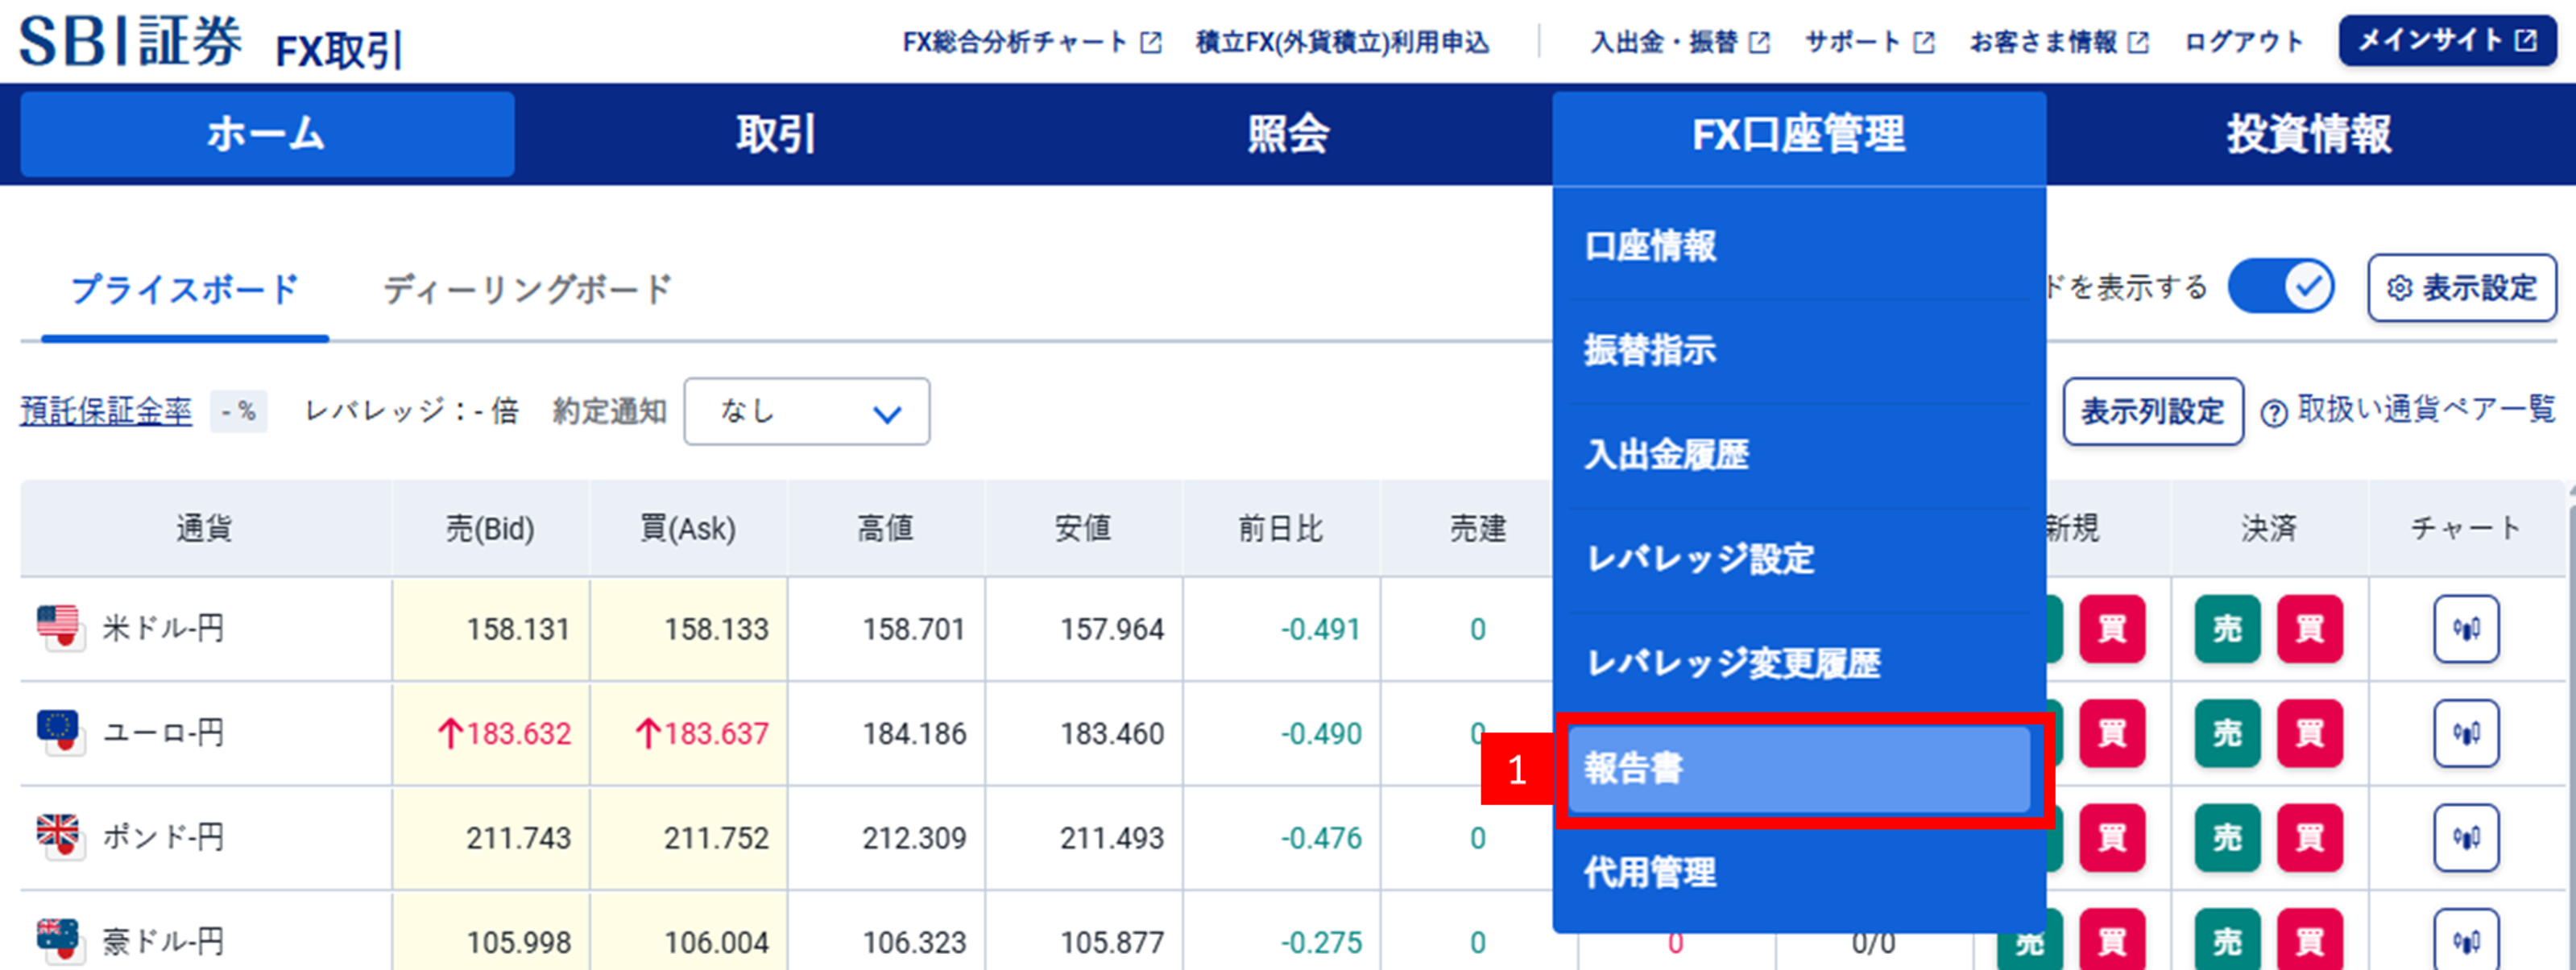Switch to the ディーリングボード tab
The height and width of the screenshot is (970, 2576).
[x=531, y=287]
